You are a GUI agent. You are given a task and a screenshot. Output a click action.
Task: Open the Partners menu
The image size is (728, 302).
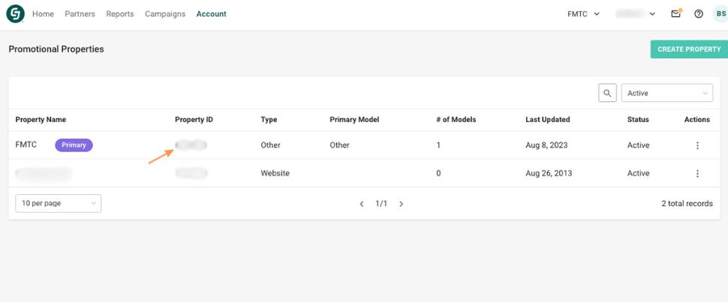[x=80, y=13]
